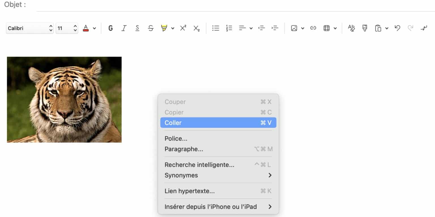
Task: Toggle underline text formatting
Action: (137, 28)
